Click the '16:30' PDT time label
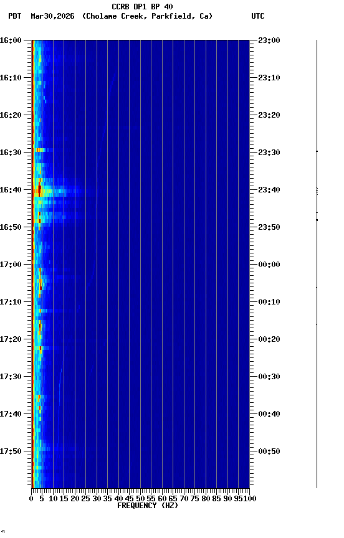Screen dimensions: 344x538 pyautogui.click(x=11, y=153)
